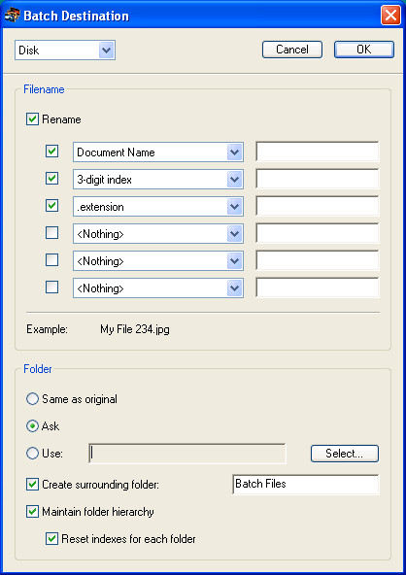The image size is (406, 575).
Task: Uncheck Maintain folder hierarchy
Action: pyautogui.click(x=32, y=512)
